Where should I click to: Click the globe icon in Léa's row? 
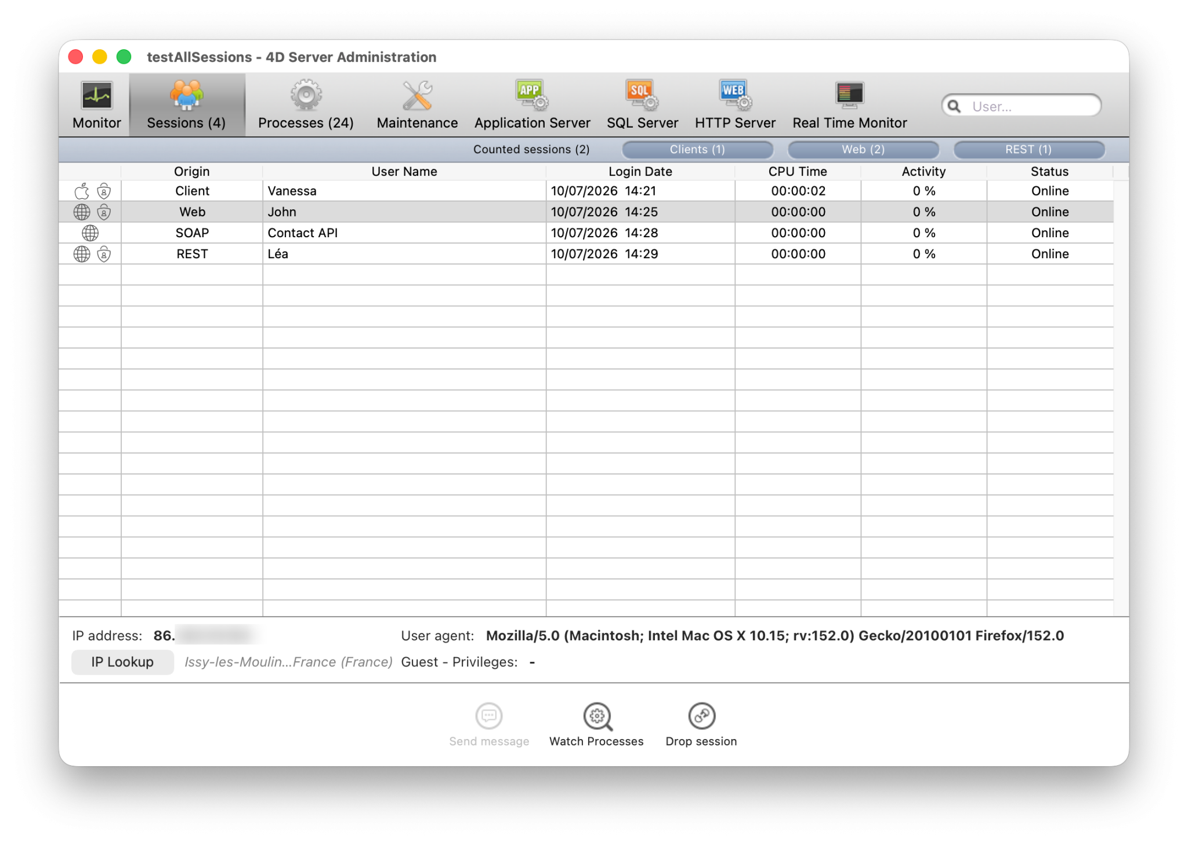pos(82,254)
